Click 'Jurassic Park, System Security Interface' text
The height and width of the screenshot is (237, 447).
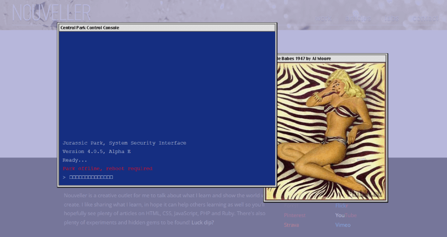(x=124, y=143)
